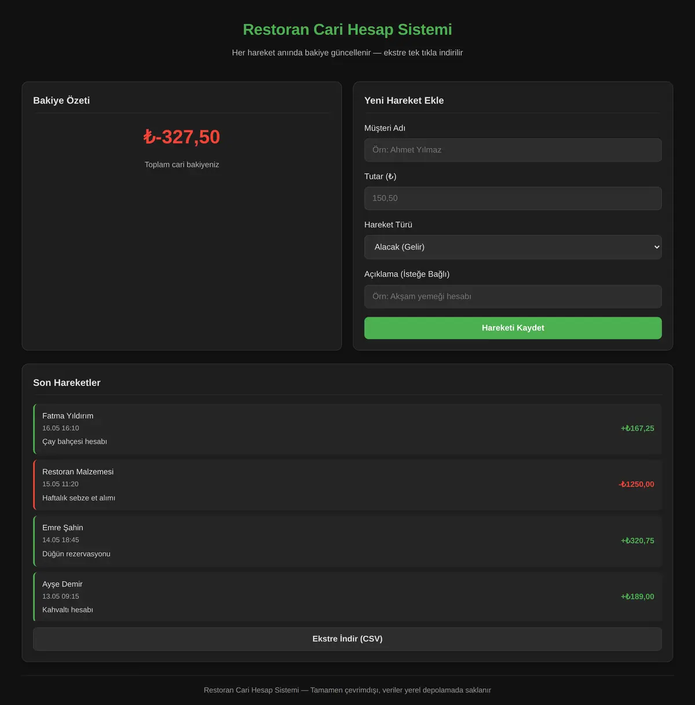Click the Bakiye Özeti heading

(61, 101)
